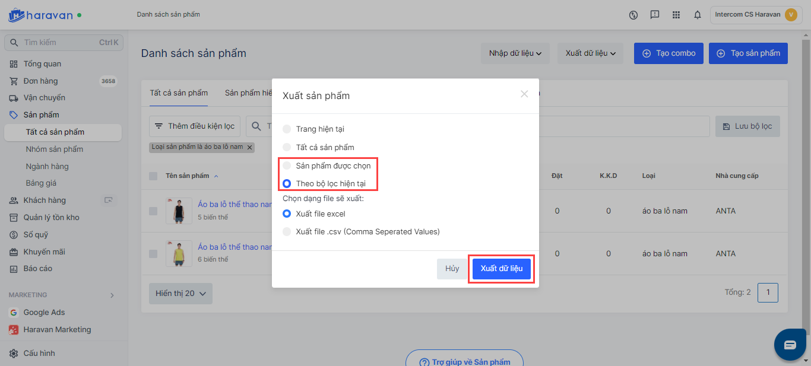Open Hiển thị 20 page size dropdown

pos(180,294)
